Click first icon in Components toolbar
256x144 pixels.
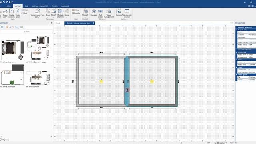coord(2,27)
